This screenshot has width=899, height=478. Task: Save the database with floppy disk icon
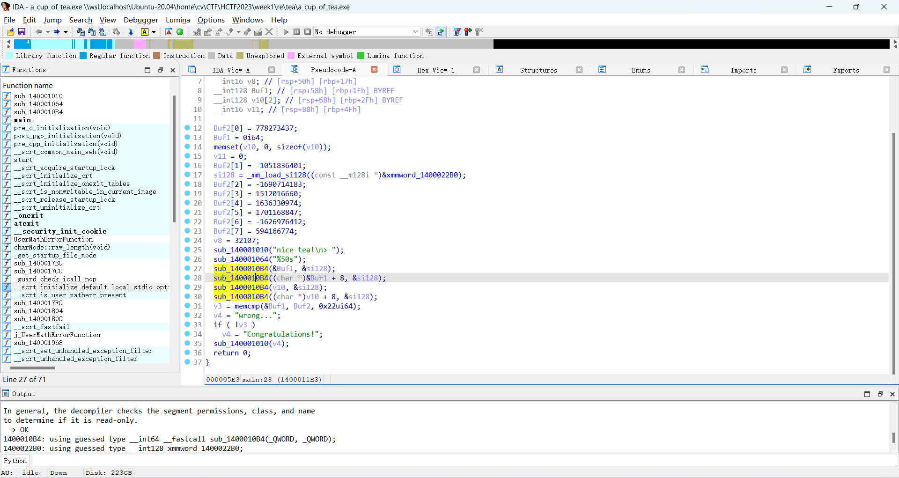[22, 32]
